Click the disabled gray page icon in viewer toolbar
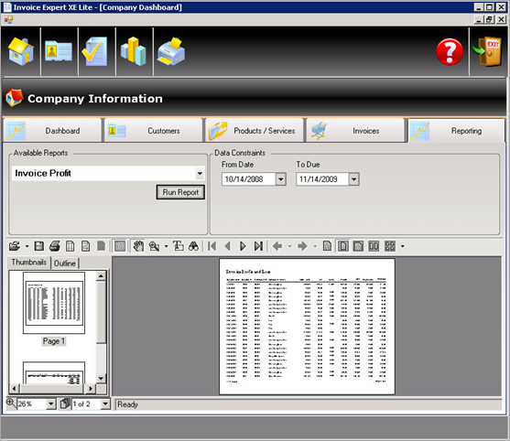This screenshot has width=510, height=441. click(x=101, y=246)
